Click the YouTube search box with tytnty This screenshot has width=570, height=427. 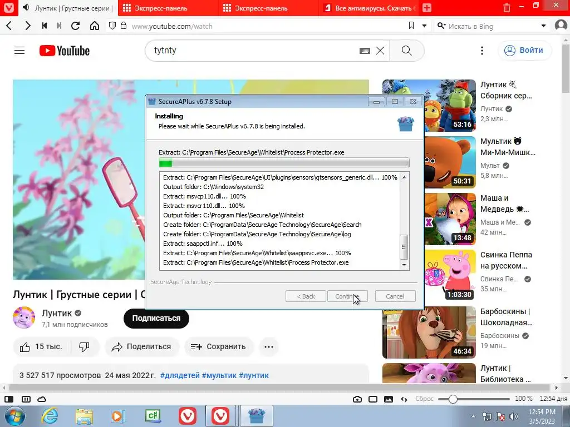point(254,51)
